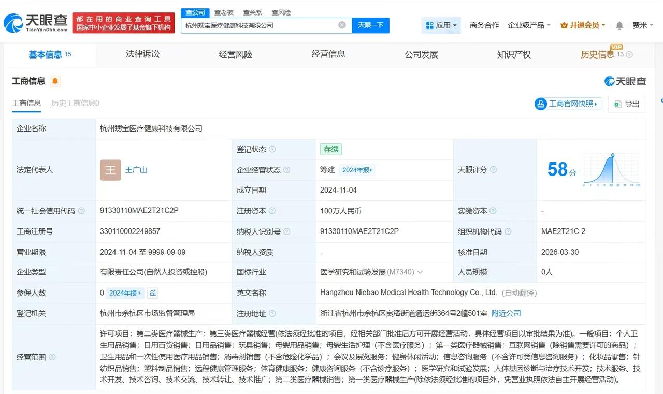Select the 查风险 search tab
This screenshot has width=663, height=394.
point(281,12)
